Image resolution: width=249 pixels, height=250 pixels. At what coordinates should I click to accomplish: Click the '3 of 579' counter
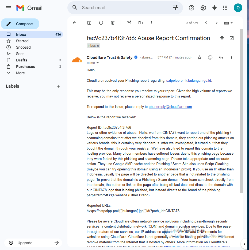point(192,23)
